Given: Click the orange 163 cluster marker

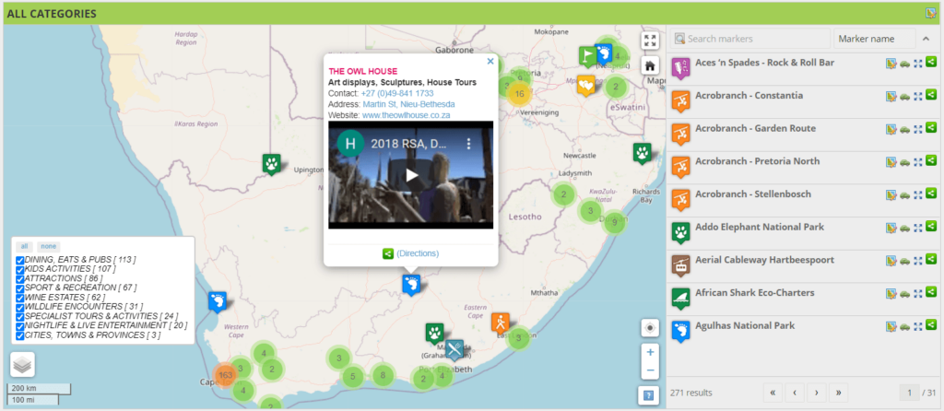Looking at the screenshot, I should tap(225, 375).
